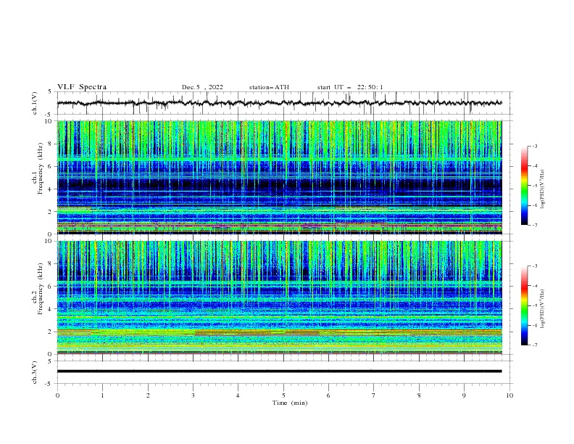Click the '10' kHz tick of ch.1 spectrogram
574x444 pixels.
pos(50,121)
